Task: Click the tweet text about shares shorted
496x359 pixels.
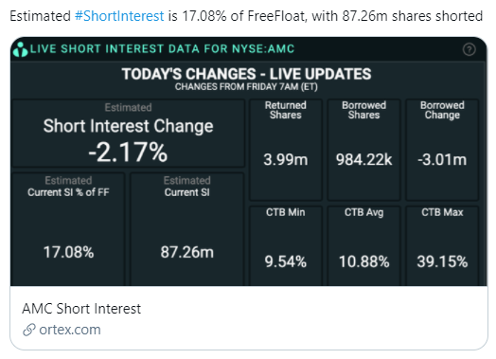Action: click(246, 16)
